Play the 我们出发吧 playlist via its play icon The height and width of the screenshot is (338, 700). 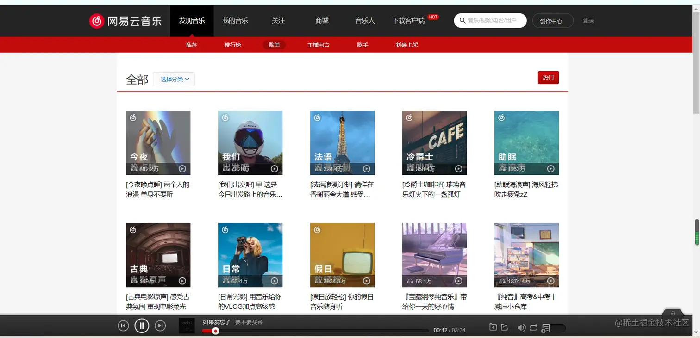point(275,169)
